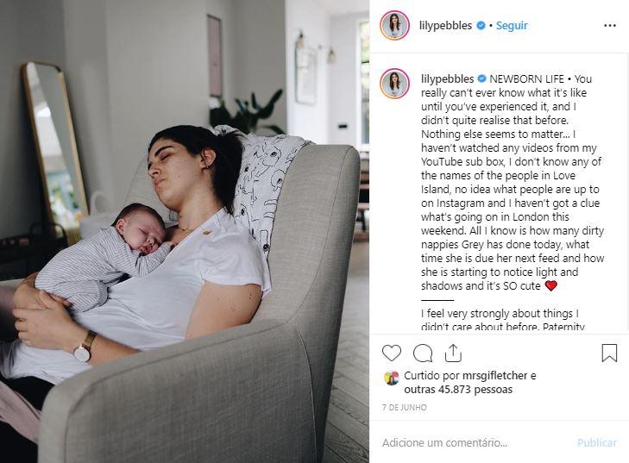Open the lilypebbles profile picture in header
The width and height of the screenshot is (629, 463).
(x=394, y=25)
